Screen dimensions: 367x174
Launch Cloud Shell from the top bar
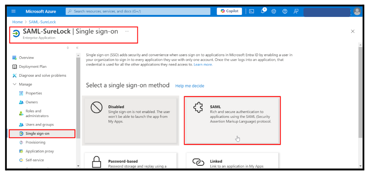(252, 11)
